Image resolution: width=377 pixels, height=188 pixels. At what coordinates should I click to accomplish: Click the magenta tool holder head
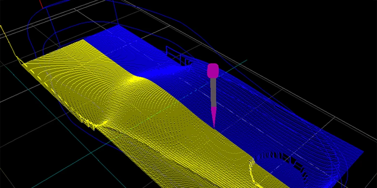213,71
